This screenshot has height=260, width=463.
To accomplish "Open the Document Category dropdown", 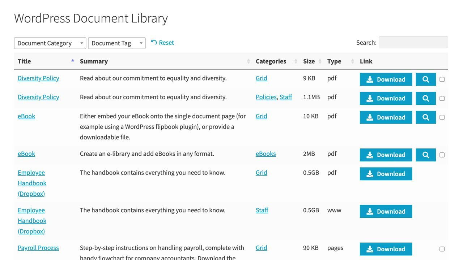I will click(x=50, y=43).
